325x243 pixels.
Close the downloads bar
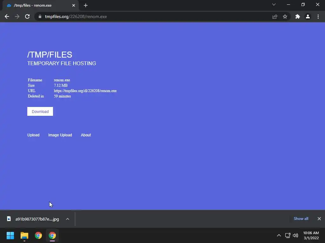[319, 219]
